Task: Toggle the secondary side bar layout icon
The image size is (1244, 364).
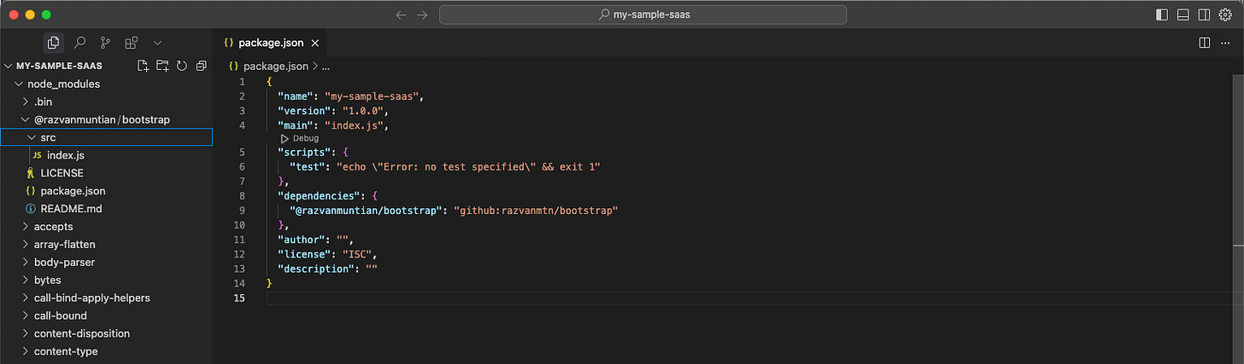Action: point(1205,14)
